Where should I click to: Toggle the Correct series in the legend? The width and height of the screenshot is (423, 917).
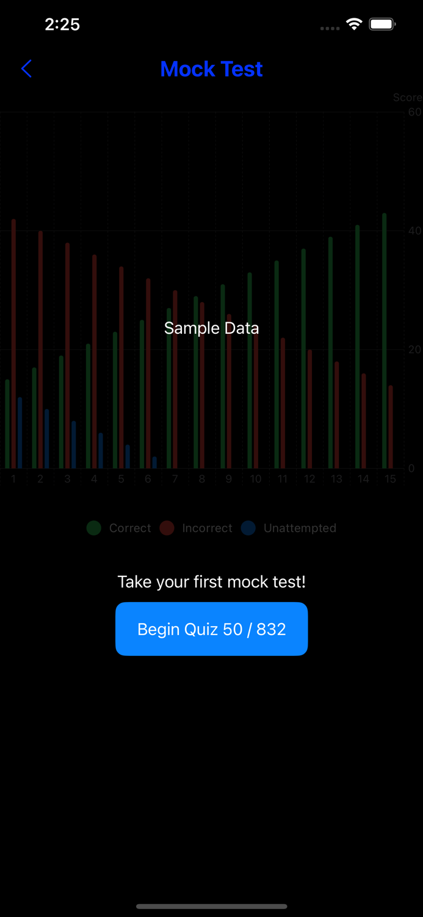(x=118, y=528)
